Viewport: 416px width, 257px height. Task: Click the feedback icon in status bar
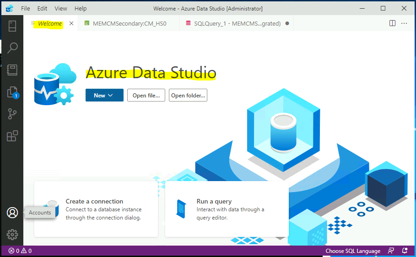pos(391,251)
